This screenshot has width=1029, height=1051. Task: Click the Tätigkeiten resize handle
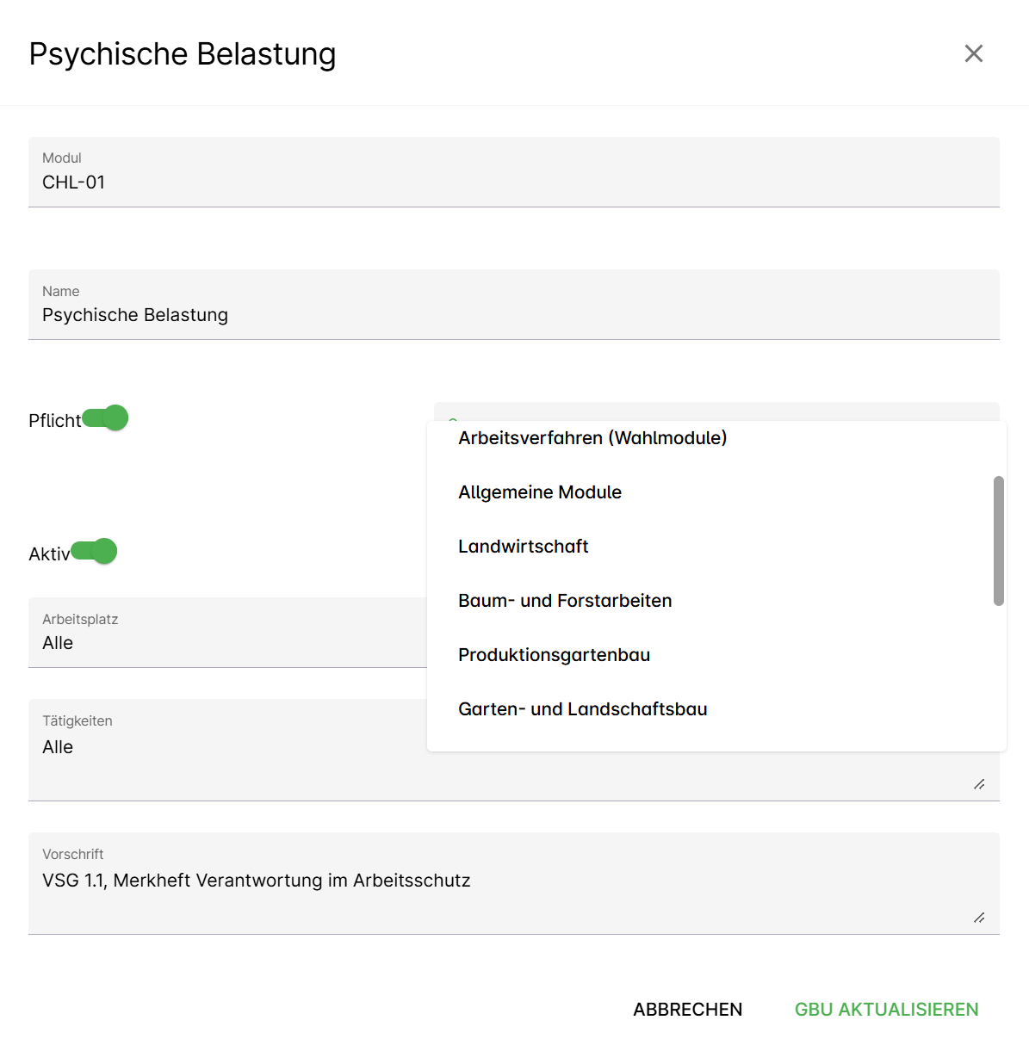click(x=979, y=784)
